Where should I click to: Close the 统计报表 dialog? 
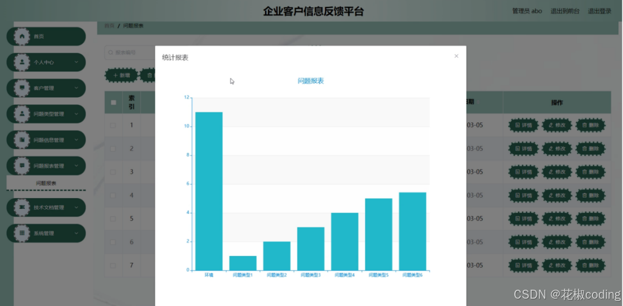(456, 56)
